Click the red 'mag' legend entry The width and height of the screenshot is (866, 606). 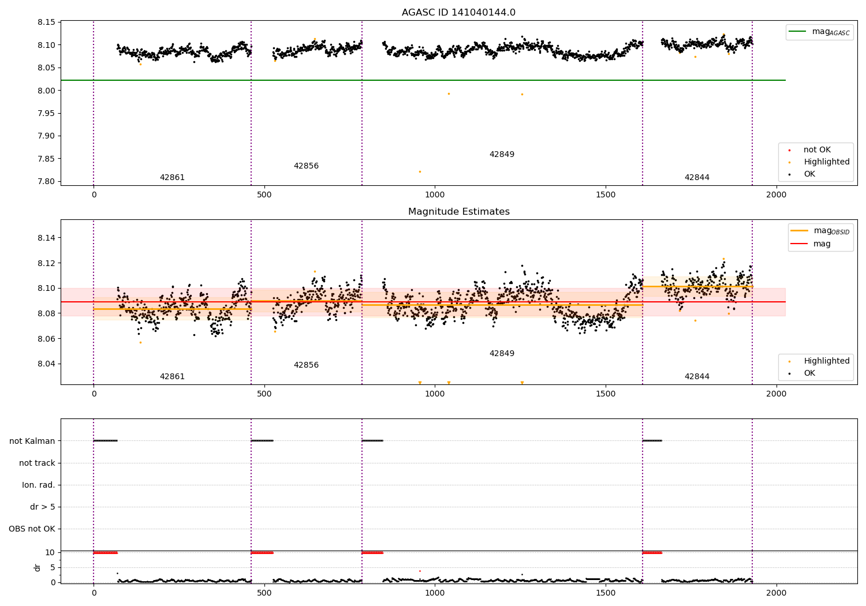pyautogui.click(x=811, y=244)
